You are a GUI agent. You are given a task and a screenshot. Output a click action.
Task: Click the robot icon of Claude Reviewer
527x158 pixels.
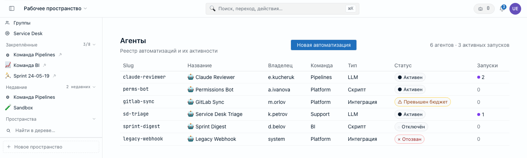tap(191, 77)
